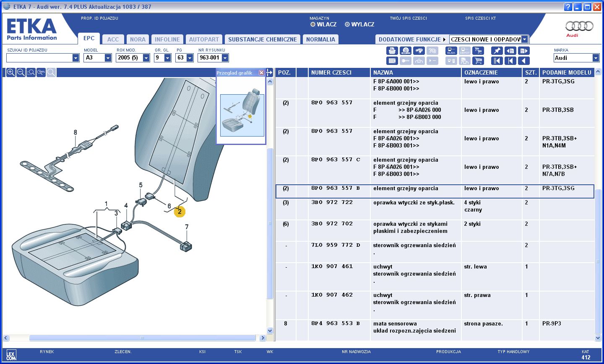Go to next illustration page icon
The height and width of the screenshot is (364, 604).
pyautogui.click(x=524, y=51)
